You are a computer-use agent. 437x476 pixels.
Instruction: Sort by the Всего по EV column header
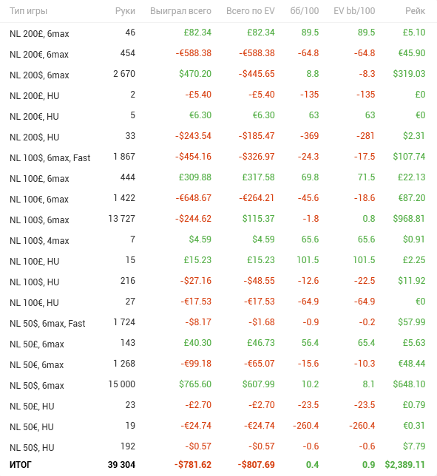tap(250, 11)
